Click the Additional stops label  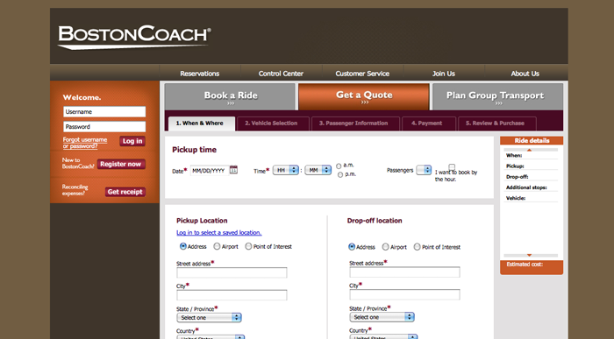(x=526, y=187)
